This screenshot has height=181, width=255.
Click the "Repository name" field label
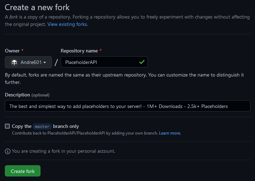[x=79, y=51]
